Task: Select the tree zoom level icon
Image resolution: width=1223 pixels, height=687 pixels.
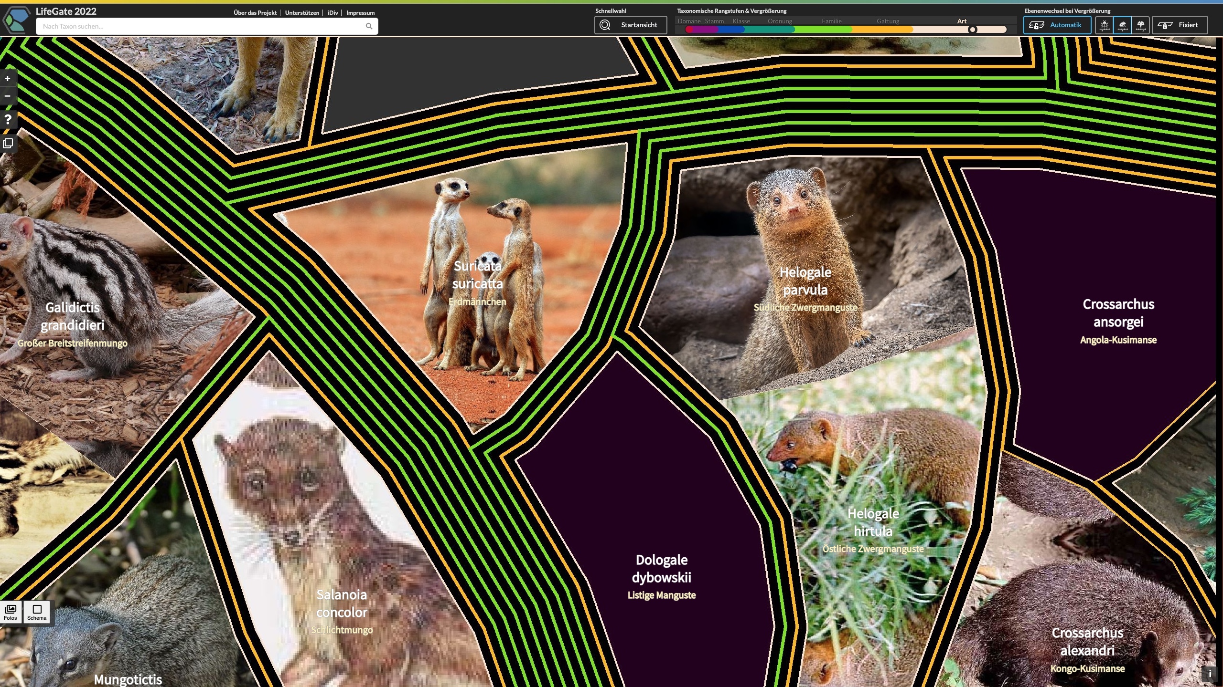Action: coord(1141,25)
